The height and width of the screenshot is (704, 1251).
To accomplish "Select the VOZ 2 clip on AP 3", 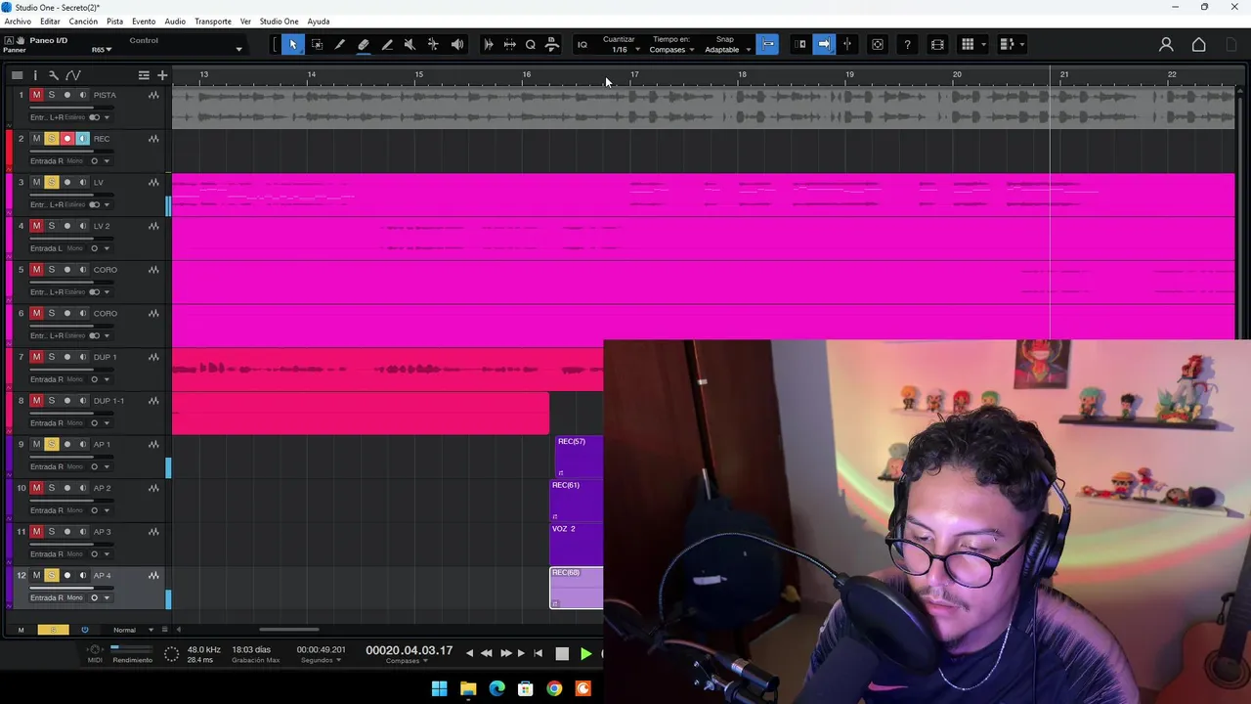I will (577, 544).
